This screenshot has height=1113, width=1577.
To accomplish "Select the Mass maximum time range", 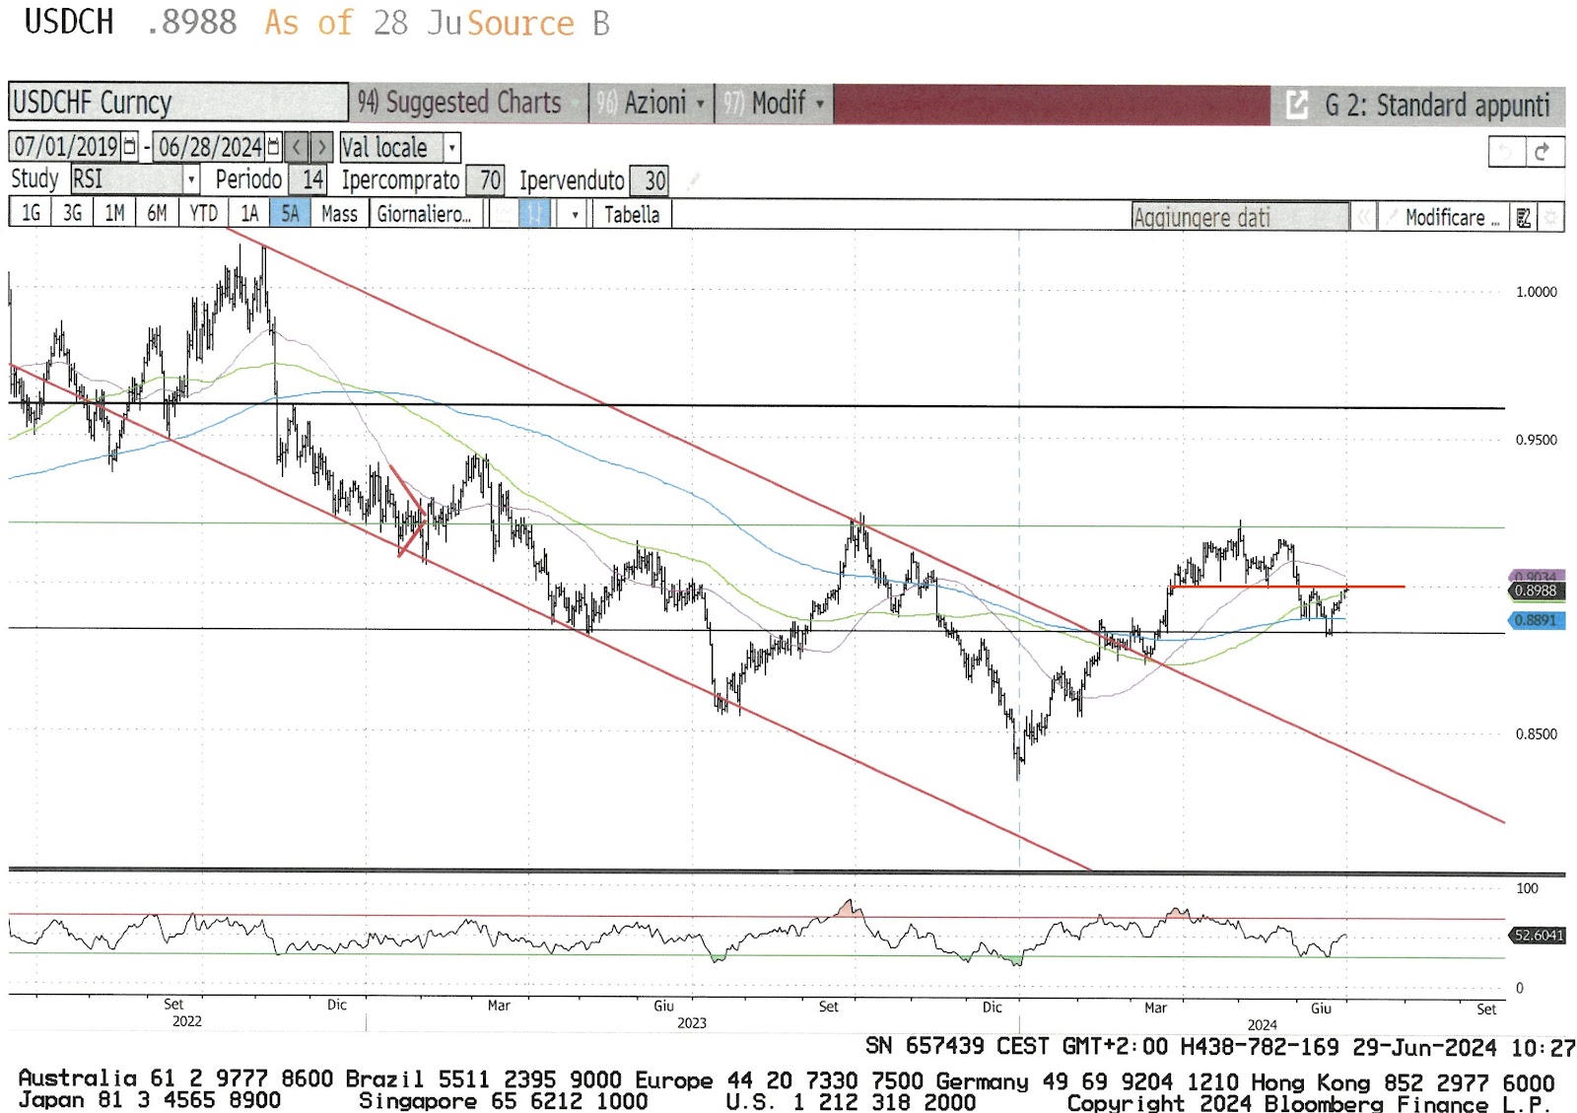I will pyautogui.click(x=339, y=214).
